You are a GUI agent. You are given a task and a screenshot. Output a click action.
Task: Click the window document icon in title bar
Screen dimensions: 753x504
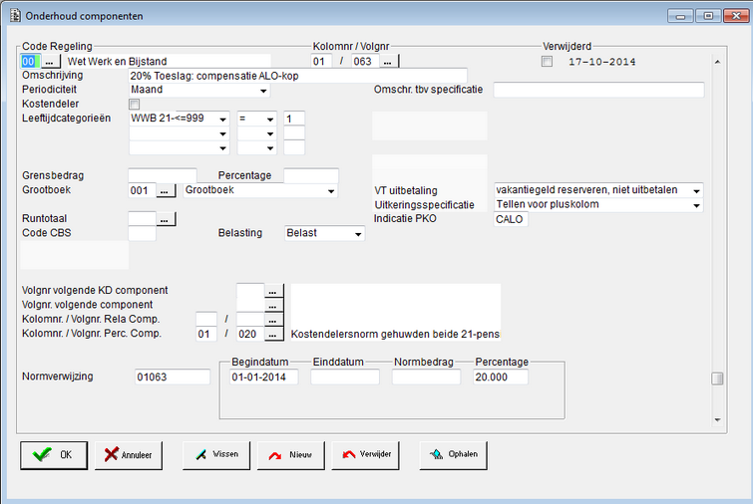15,16
